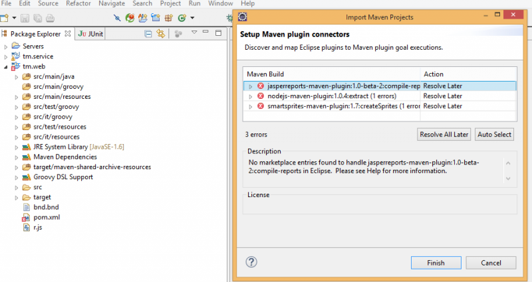
Task: Open the Navigate menu
Action: click(112, 3)
